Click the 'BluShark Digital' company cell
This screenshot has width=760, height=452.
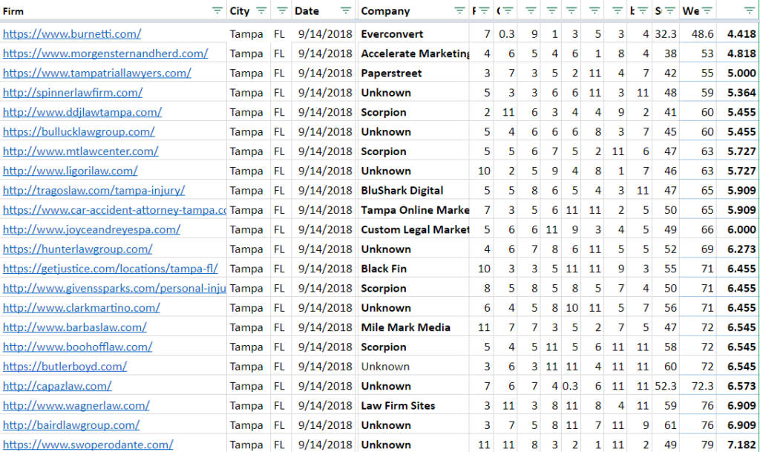point(413,191)
